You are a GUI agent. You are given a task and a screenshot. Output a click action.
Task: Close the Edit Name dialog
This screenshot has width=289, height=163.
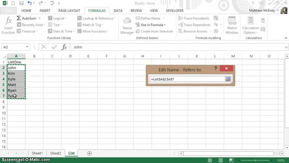tap(226, 68)
